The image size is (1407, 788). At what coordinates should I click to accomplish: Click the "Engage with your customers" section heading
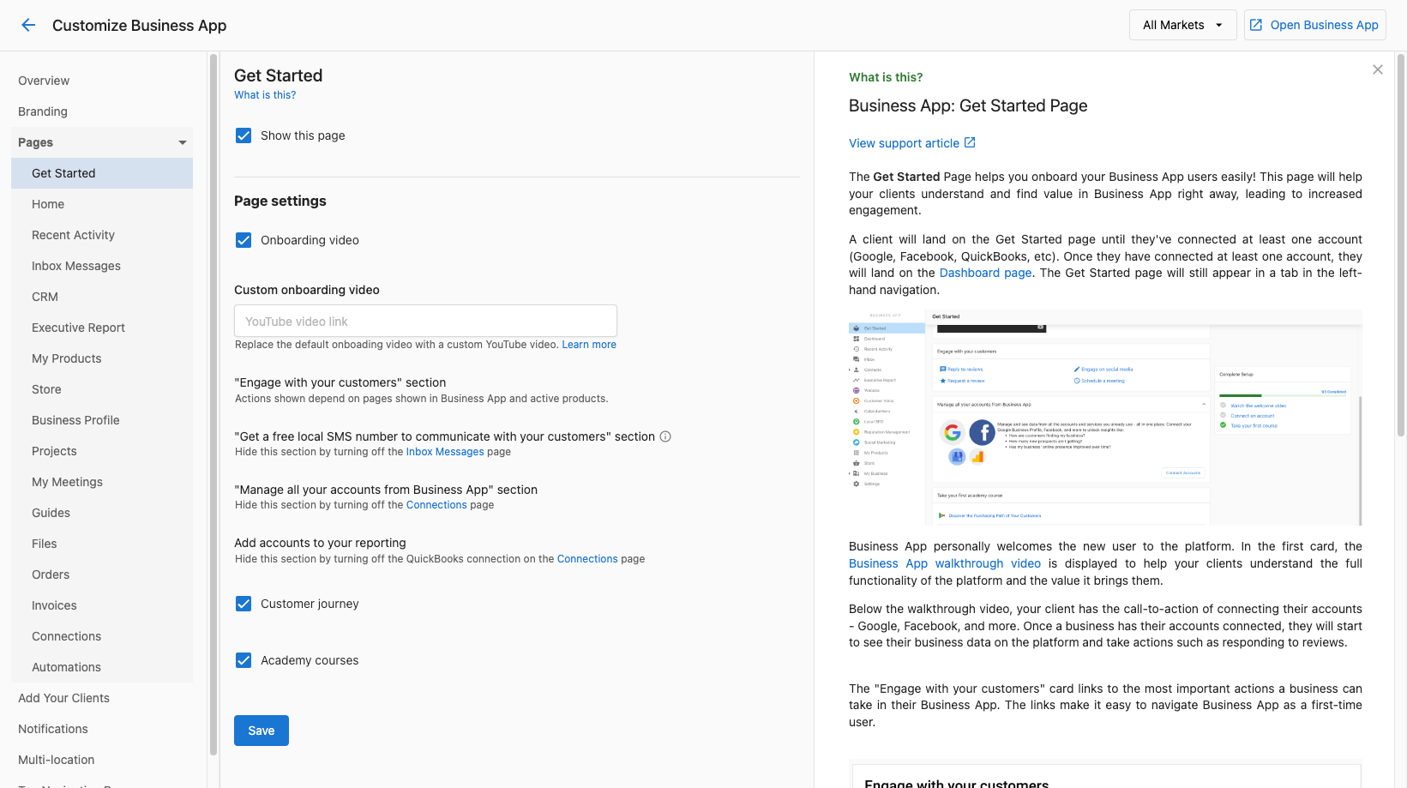[x=340, y=382]
